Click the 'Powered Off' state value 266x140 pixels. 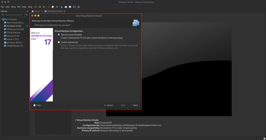[106, 123]
